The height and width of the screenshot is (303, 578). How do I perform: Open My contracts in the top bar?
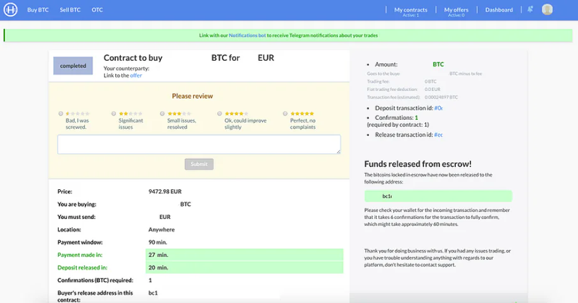(411, 11)
